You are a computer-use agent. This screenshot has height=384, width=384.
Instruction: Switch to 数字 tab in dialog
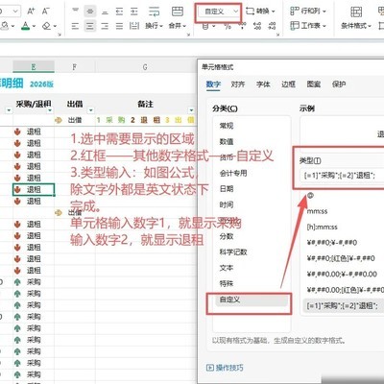tap(213, 84)
